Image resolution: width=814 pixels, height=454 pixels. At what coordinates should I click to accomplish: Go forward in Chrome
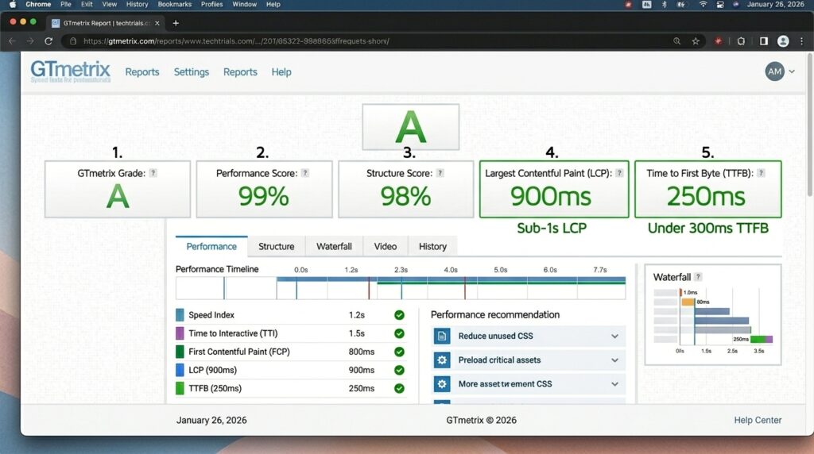point(30,41)
